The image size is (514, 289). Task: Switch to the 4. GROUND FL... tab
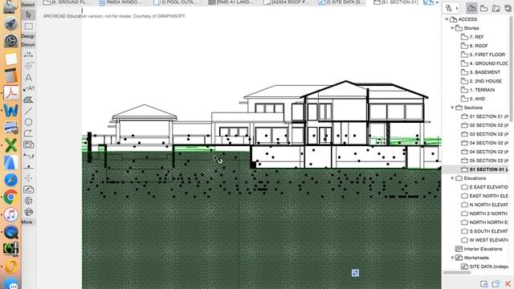(x=67, y=2)
